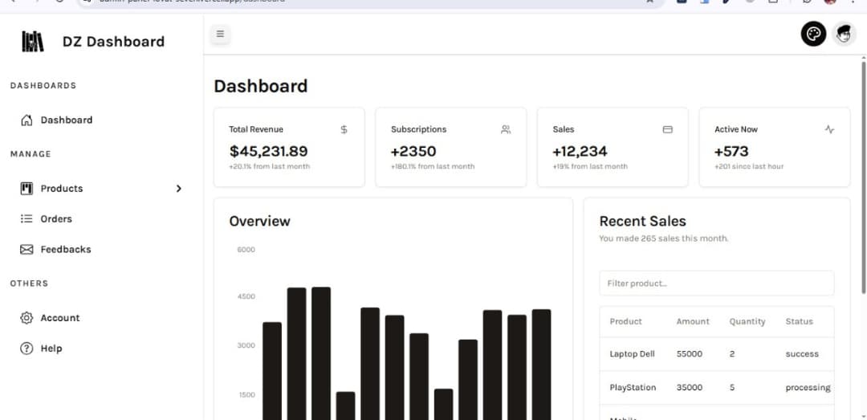Click the dollar icon on Total Revenue card
867x420 pixels.
point(344,129)
